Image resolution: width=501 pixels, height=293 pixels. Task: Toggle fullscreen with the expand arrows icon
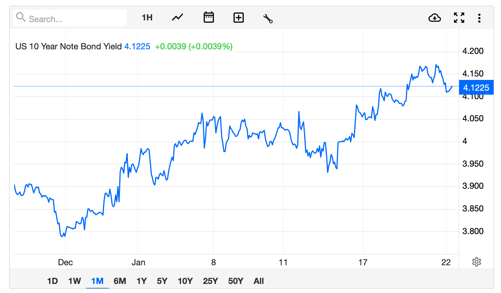coord(459,18)
